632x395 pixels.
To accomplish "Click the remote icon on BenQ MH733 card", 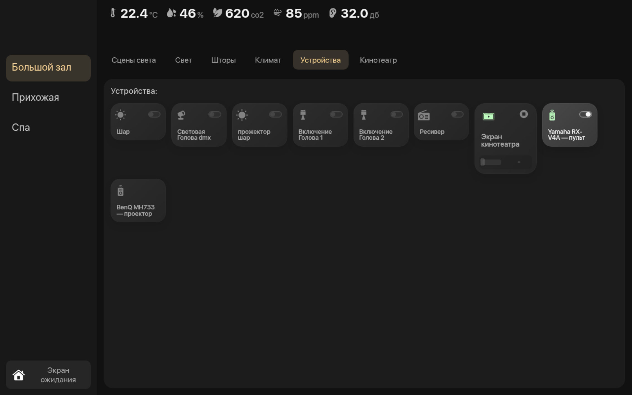I will tap(120, 191).
